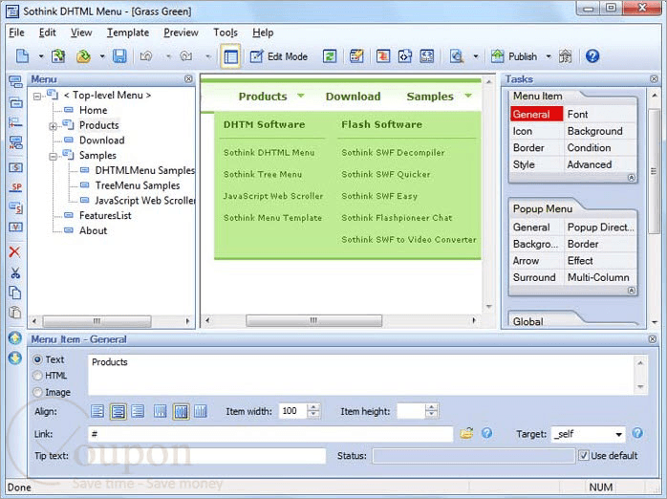Expand the Products tree node
The width and height of the screenshot is (667, 499).
[x=54, y=126]
